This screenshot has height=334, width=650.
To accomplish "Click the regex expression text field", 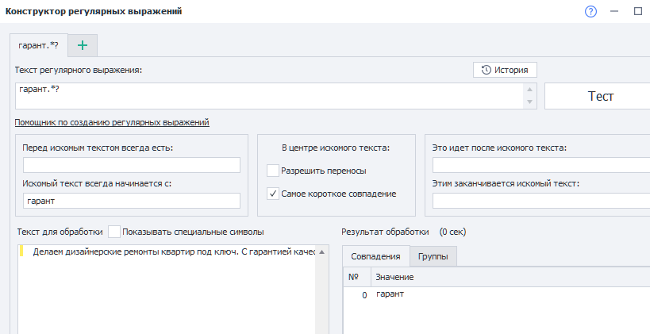I will (270, 96).
